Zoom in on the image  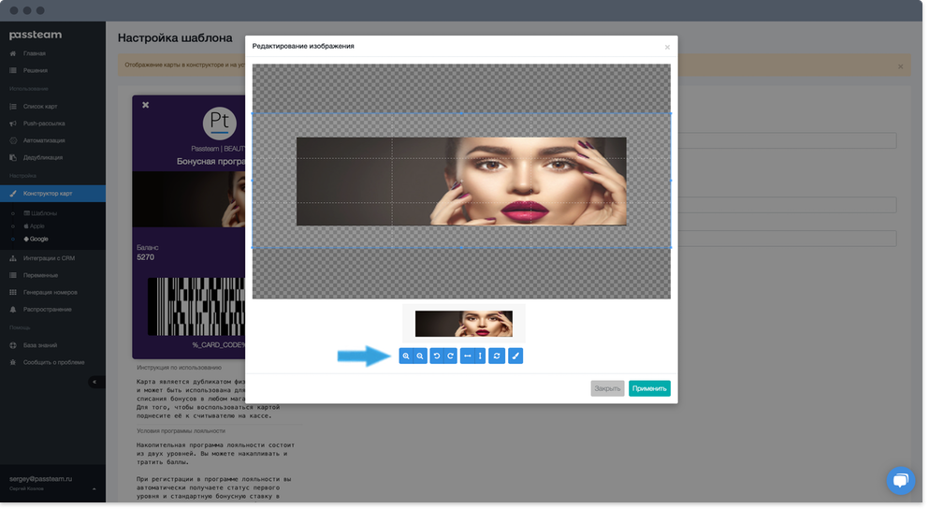(x=406, y=356)
